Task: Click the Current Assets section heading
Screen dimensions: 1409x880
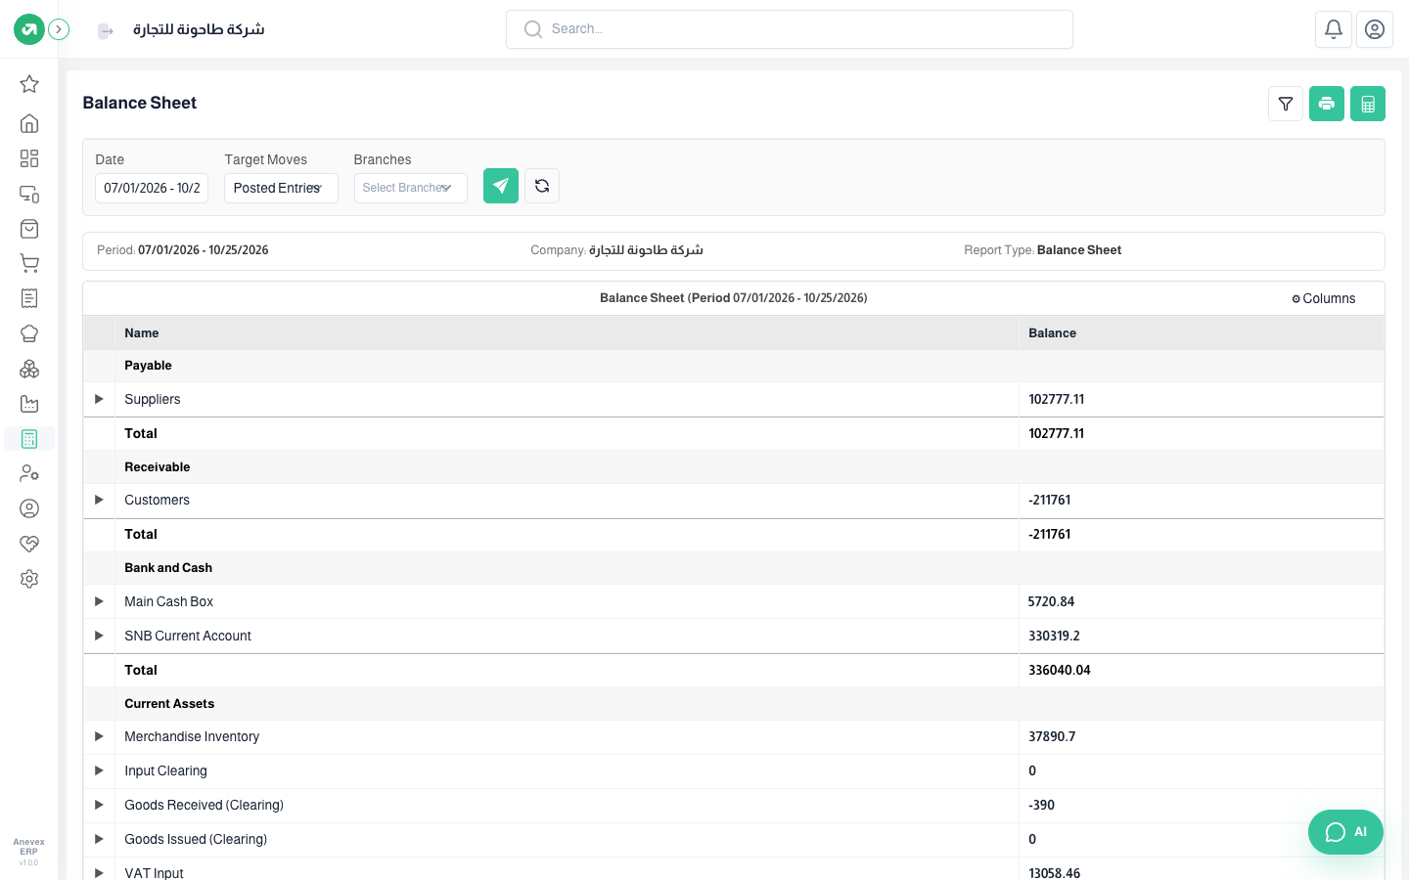Action: click(169, 704)
